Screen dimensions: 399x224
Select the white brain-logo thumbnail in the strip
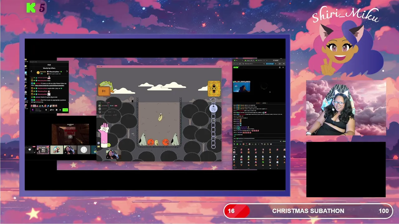[x=84, y=150]
